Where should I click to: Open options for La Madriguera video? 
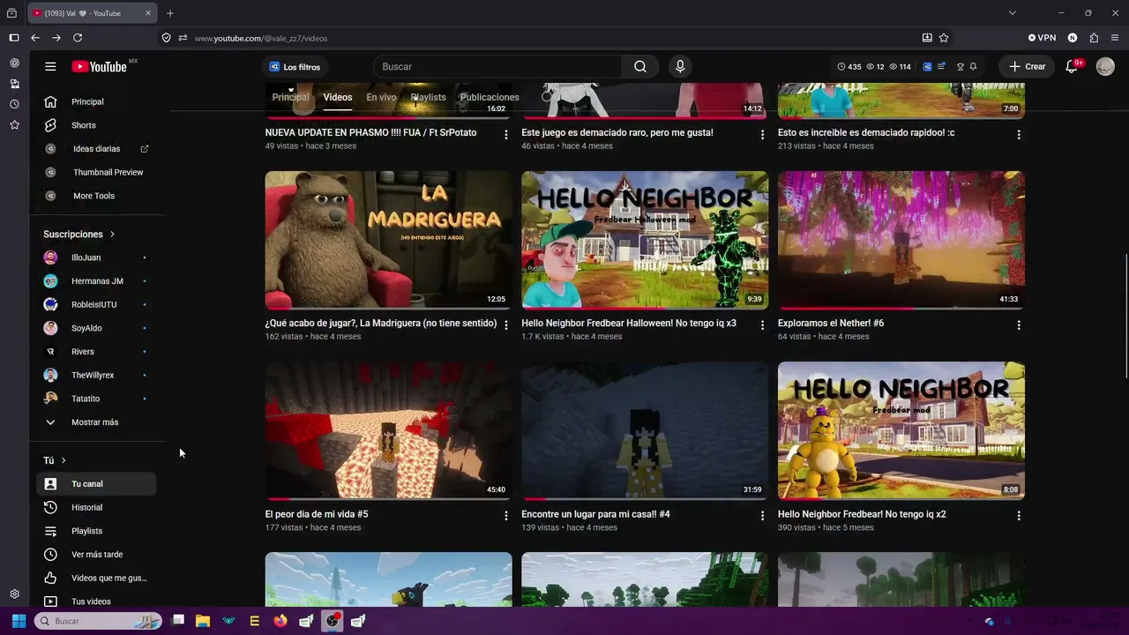coord(506,325)
